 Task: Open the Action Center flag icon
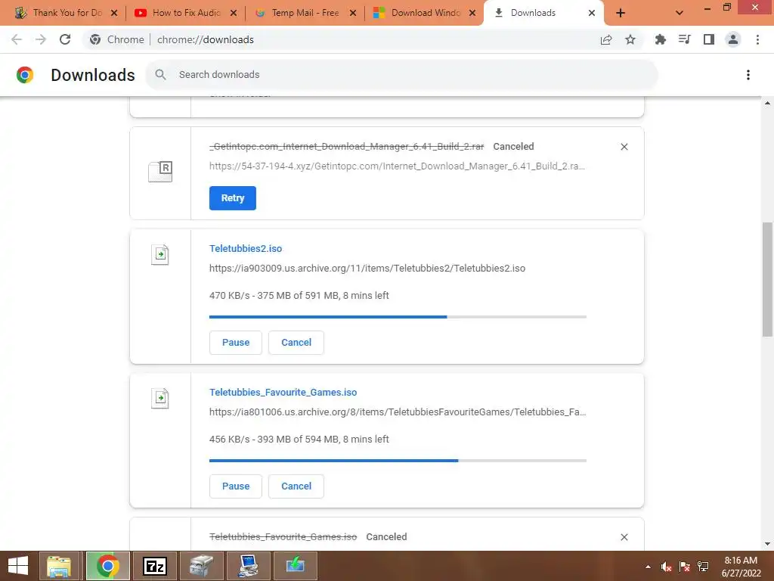pyautogui.click(x=685, y=567)
